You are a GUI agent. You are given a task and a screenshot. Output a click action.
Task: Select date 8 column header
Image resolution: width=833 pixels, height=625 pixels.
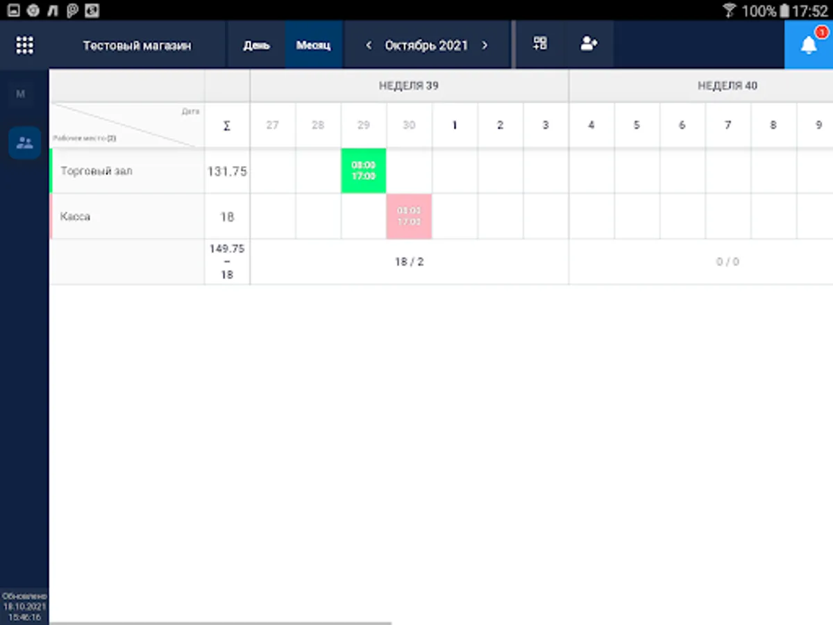[773, 126]
